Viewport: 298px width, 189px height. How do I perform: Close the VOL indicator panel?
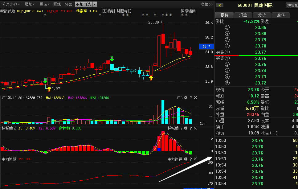[x=195, y=98]
